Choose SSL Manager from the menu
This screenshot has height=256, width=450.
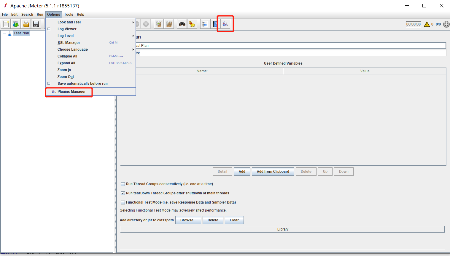click(x=90, y=43)
